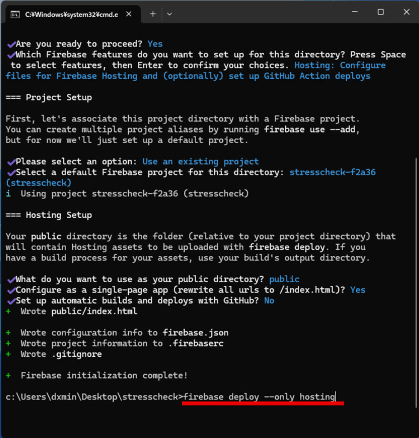The image size is (419, 438).
Task: Click the 'firebase use --add' text
Action: [310, 129]
